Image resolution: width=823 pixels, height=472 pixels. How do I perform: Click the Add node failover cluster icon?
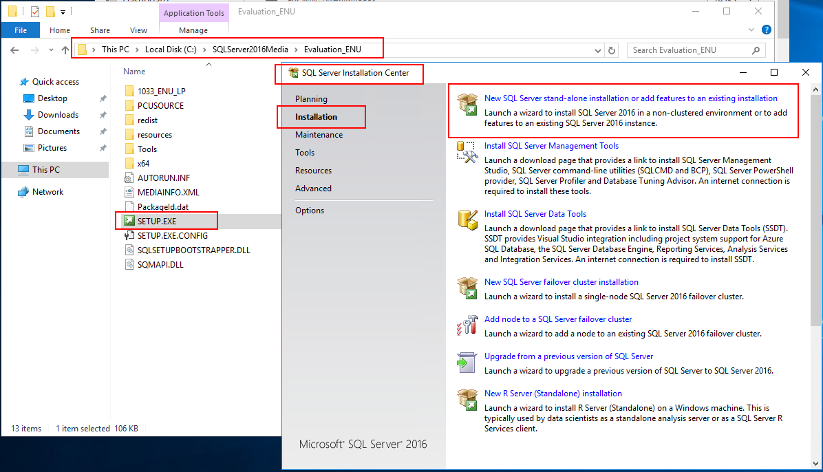coord(467,325)
